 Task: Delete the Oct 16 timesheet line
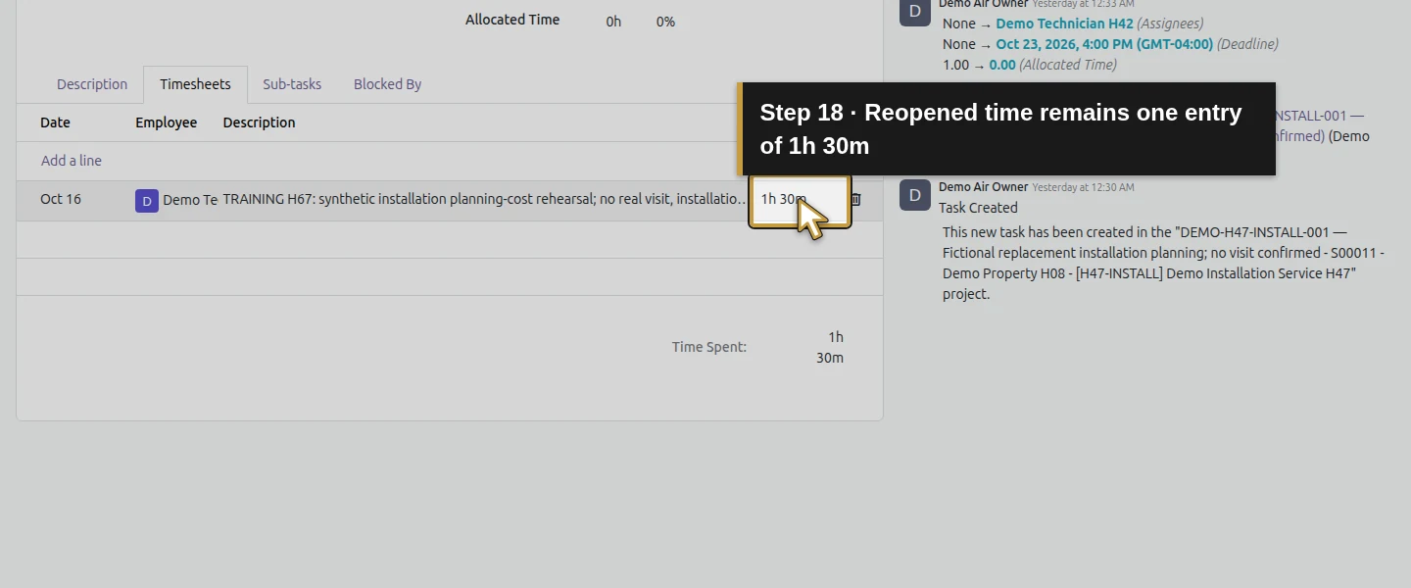pos(855,199)
